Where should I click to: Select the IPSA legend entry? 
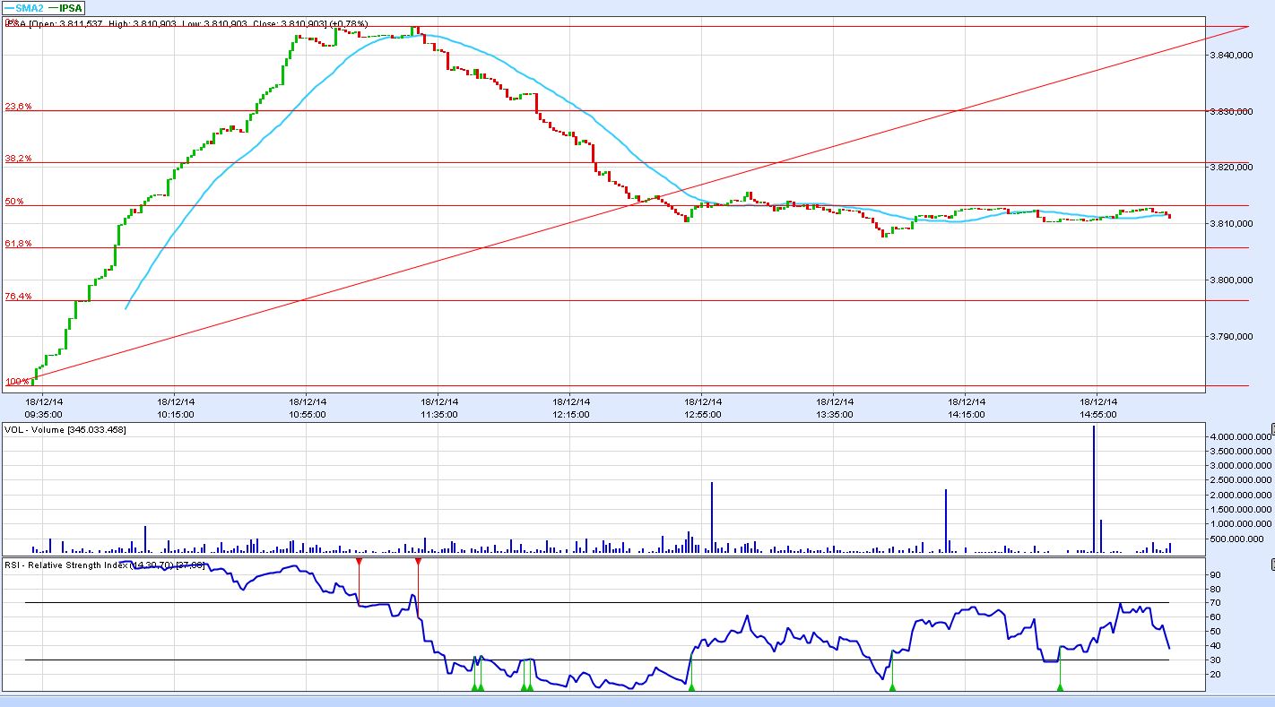click(x=65, y=7)
